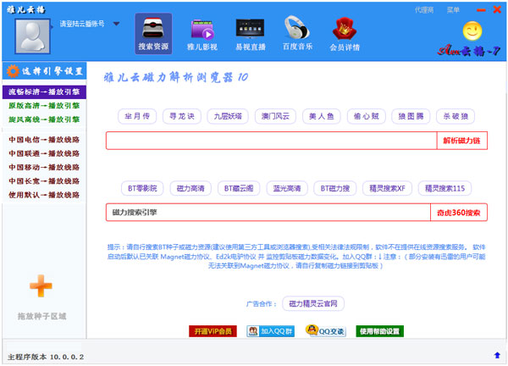Select 原版高清→播放引擎
The image size is (508, 366).
point(44,106)
